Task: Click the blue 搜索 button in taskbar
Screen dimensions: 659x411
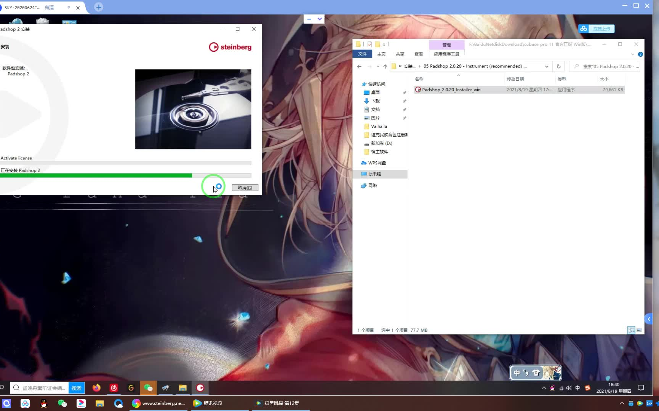Action: [x=77, y=388]
